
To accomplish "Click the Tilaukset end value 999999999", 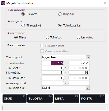I will (x=79, y=68).
